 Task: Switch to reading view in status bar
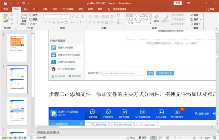click(168, 138)
